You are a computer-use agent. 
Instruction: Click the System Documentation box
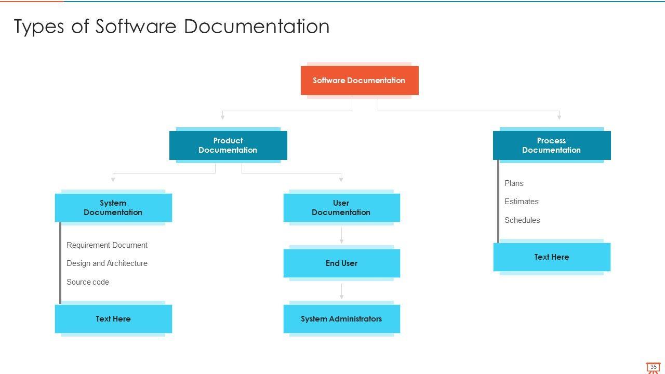(x=113, y=208)
